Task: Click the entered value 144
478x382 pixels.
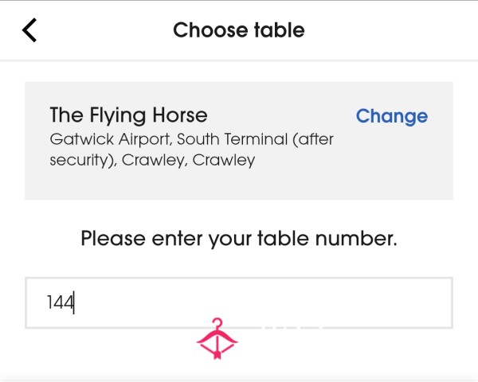Action: (x=60, y=302)
